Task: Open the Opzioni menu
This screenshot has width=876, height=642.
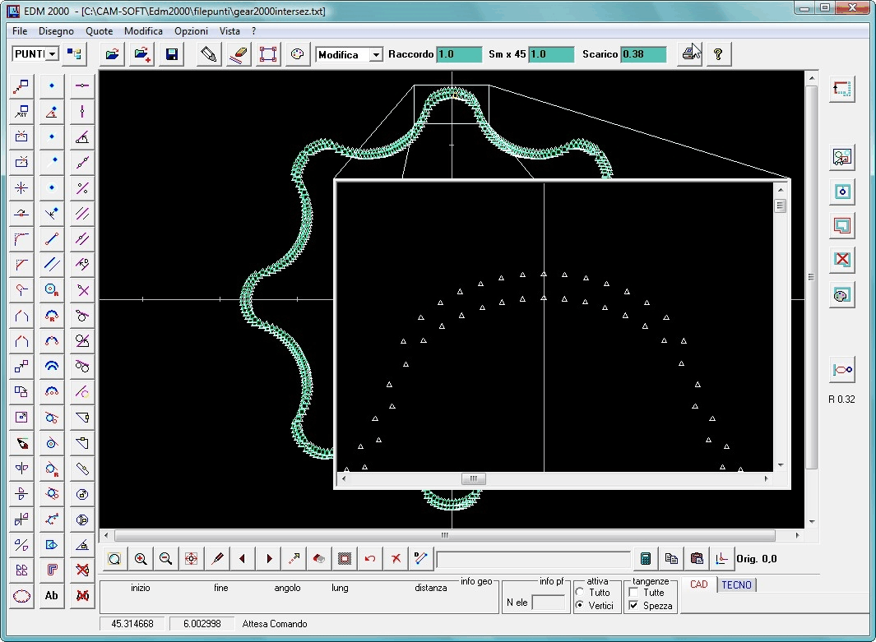Action: point(191,31)
